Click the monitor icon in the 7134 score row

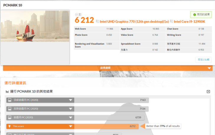(x=10, y=109)
